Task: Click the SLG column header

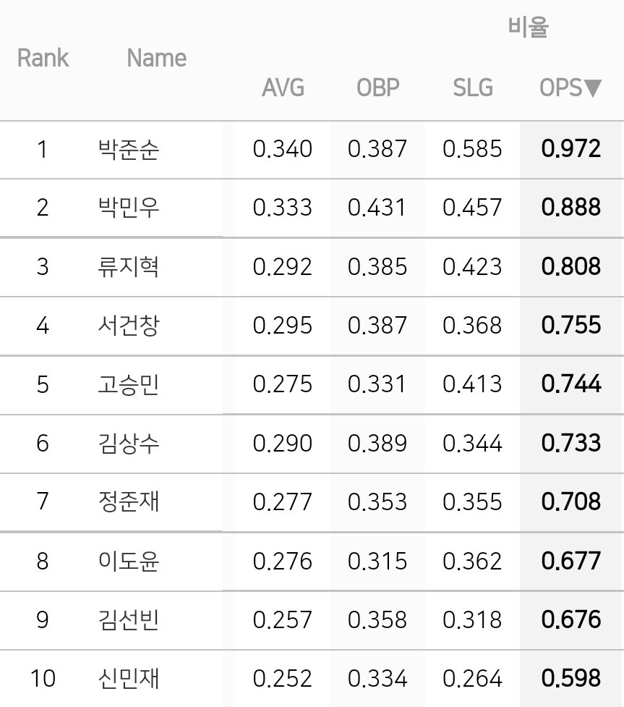Action: [473, 88]
